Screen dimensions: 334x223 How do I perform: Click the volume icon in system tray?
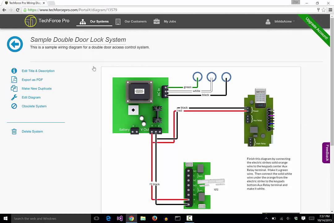(x=289, y=218)
